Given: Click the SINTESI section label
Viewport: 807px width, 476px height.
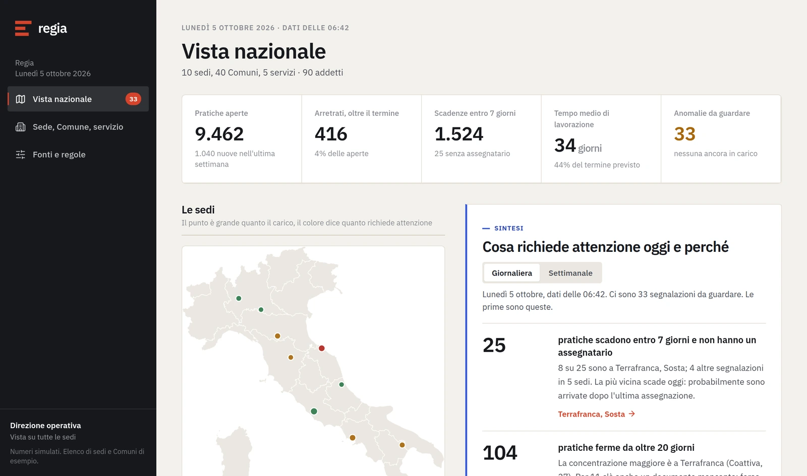Looking at the screenshot, I should pos(509,228).
